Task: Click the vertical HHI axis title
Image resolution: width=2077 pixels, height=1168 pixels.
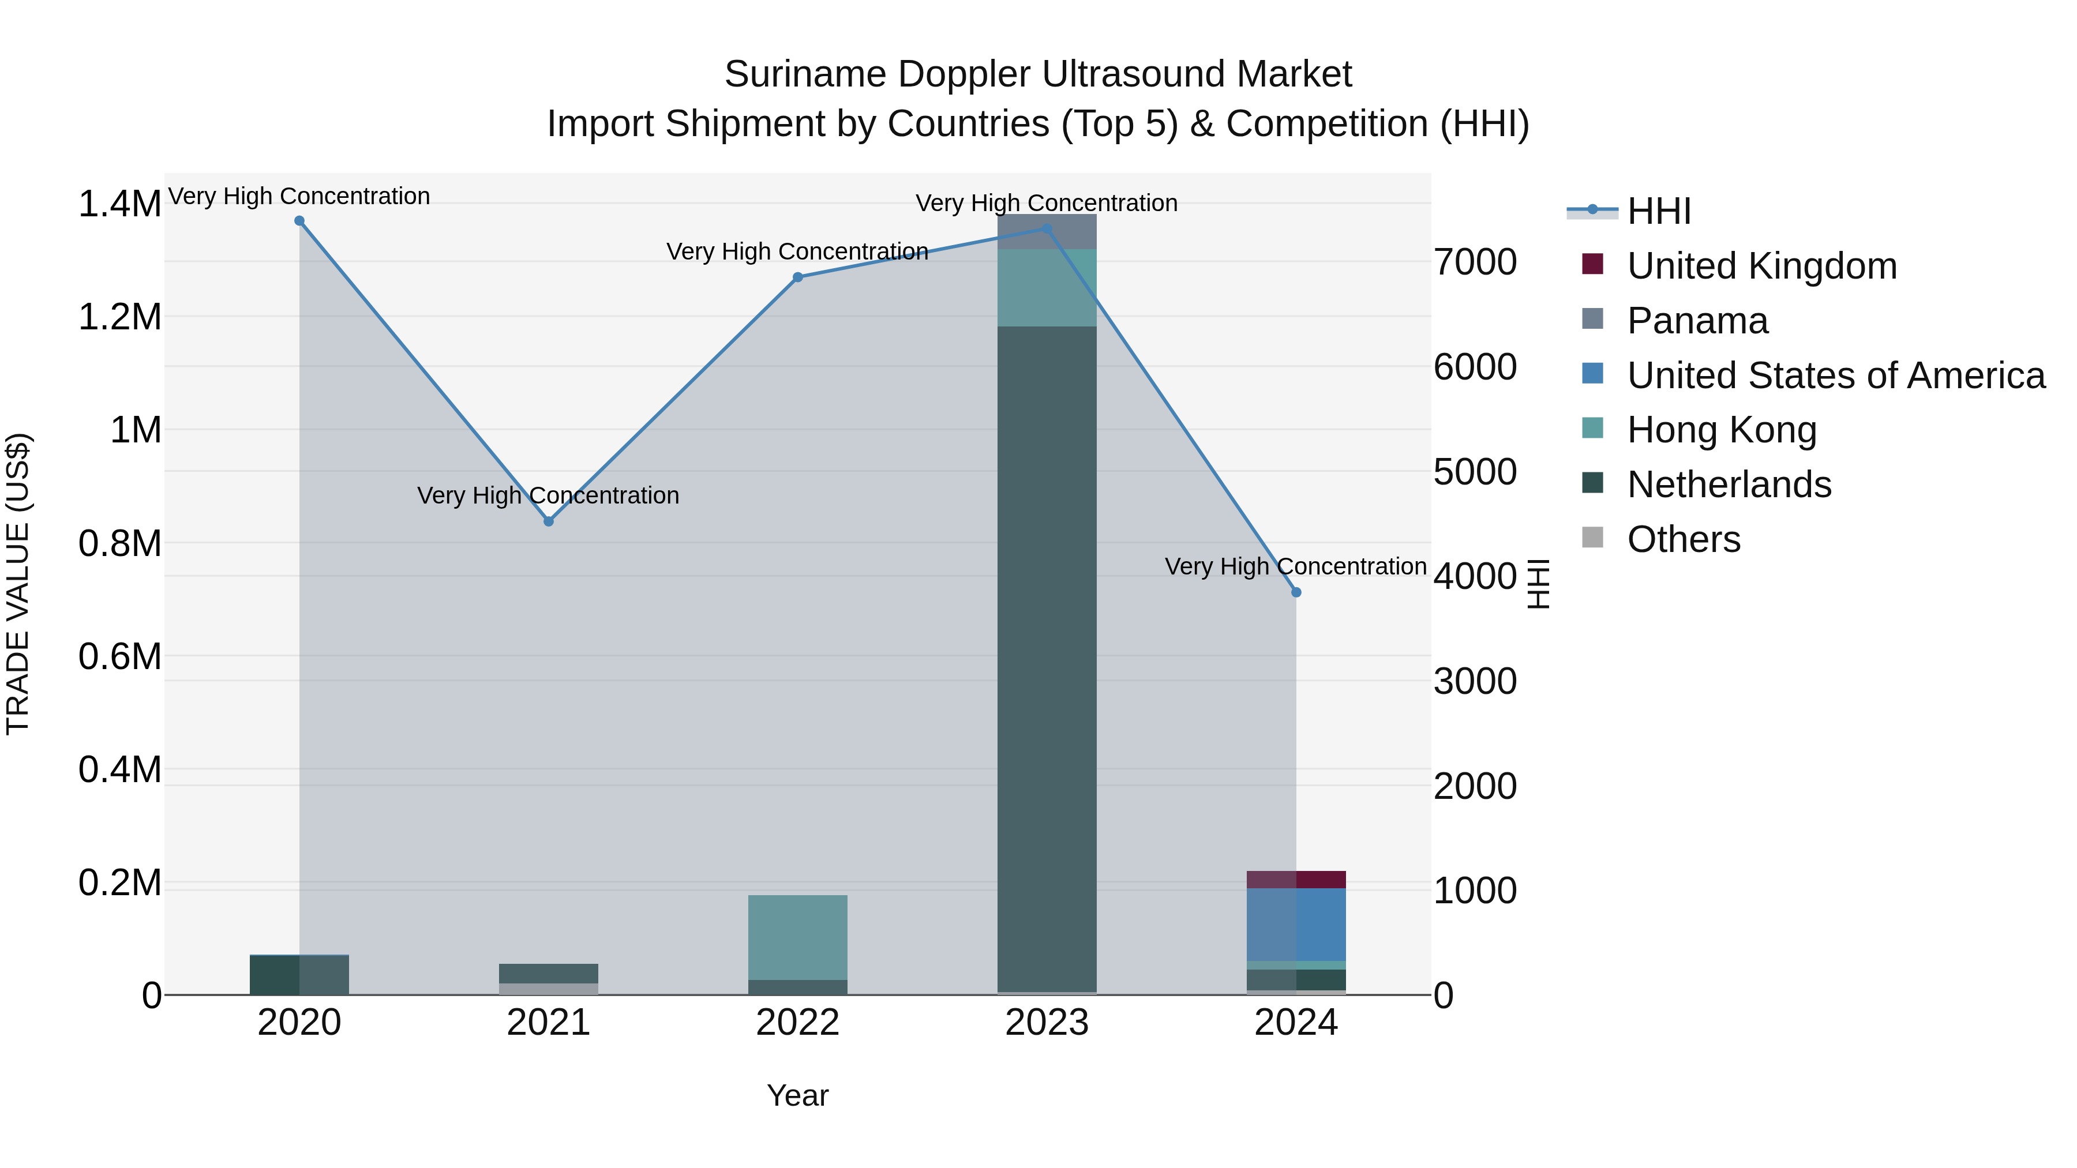Action: (x=1539, y=584)
